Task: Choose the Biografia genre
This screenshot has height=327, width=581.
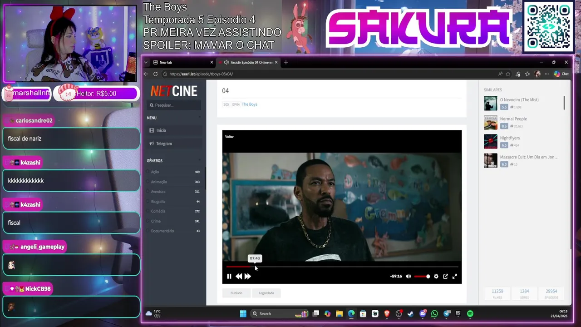Action: coord(158,202)
